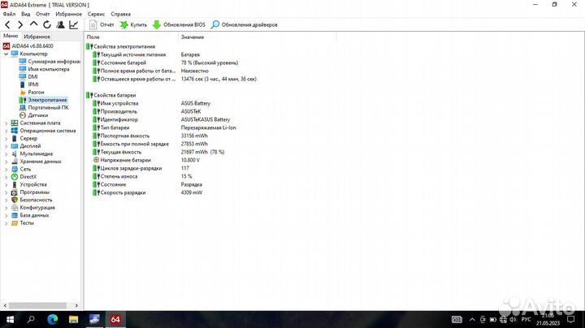
Task: Open the Справка menu
Action: (120, 14)
